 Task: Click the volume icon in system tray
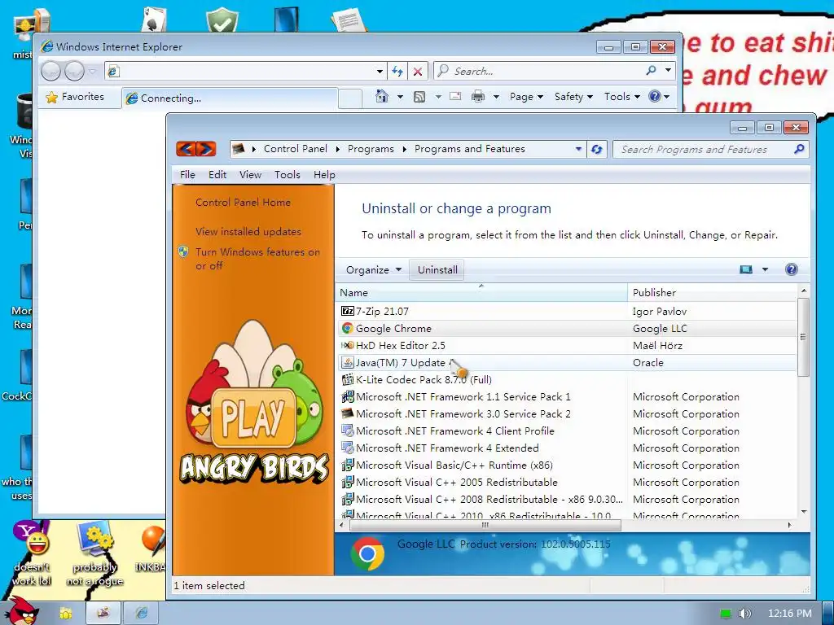pos(744,614)
